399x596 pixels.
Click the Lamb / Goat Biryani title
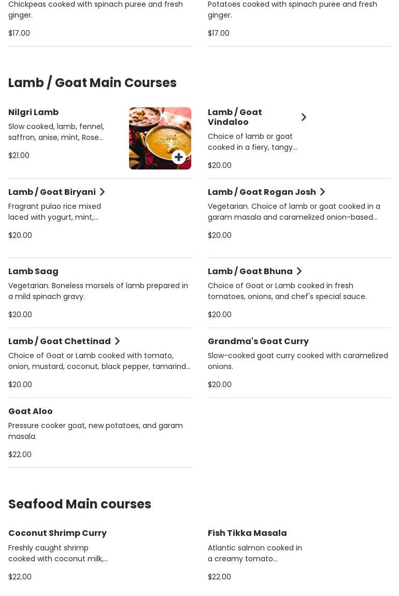52,192
